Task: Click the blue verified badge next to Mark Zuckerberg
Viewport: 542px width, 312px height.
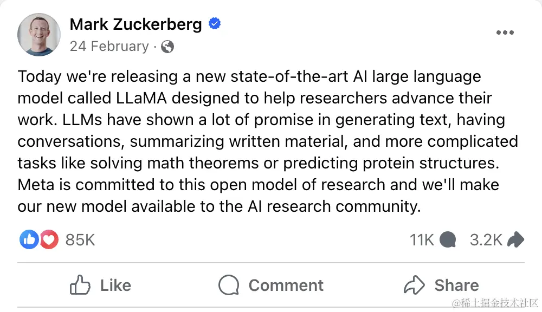Action: 215,23
